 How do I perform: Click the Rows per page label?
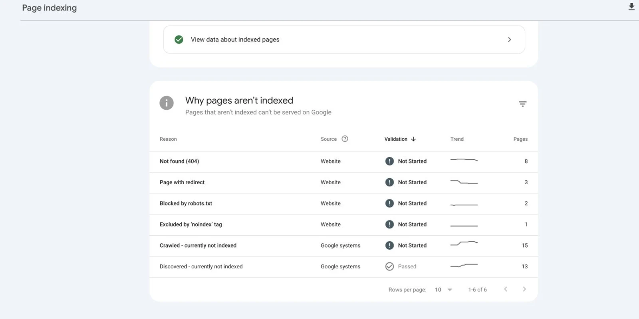click(x=407, y=289)
